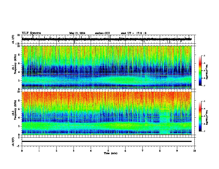Screen dimensions: 219x169
Task: Click the ch.1 spectrogram color scale bar
Action: (200, 71)
